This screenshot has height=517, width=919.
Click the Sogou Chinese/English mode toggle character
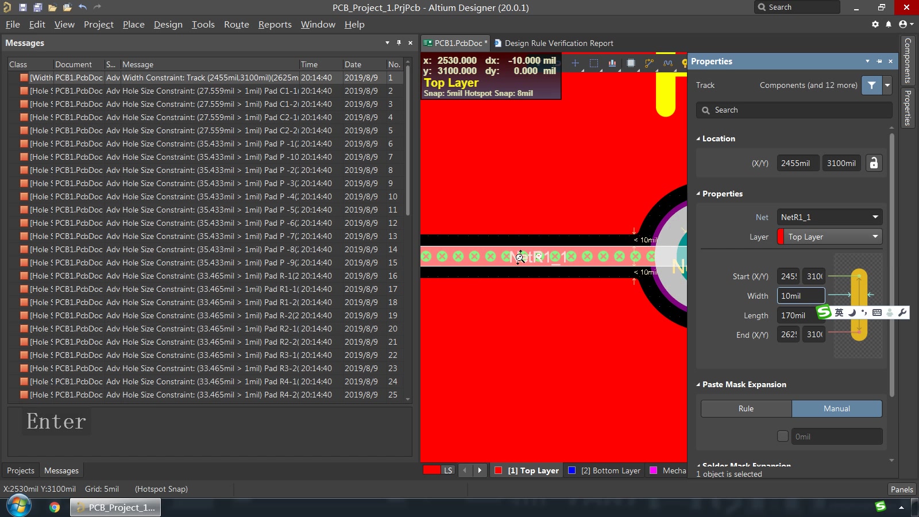[839, 312]
